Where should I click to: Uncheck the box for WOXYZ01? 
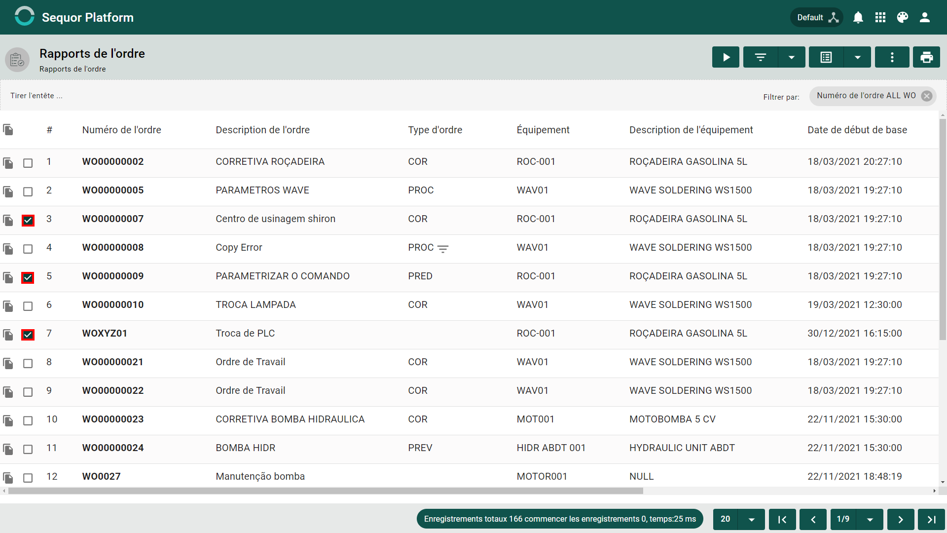[x=28, y=335]
